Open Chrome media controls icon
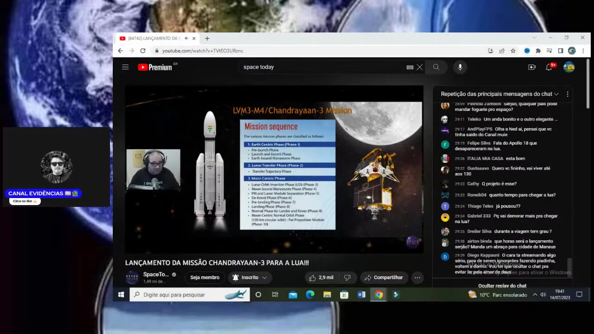This screenshot has height=334, width=594. [x=549, y=51]
